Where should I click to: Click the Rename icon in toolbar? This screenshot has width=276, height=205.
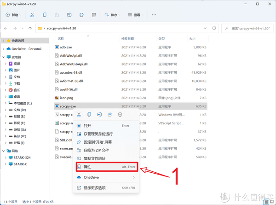69,15
